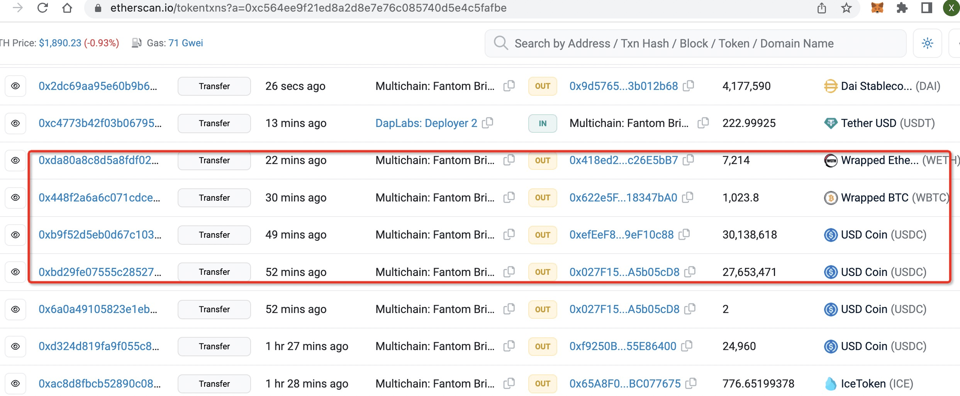Copy recipient address 0x65A8F0...BC077675
Viewport: 960px width, 396px height.
pos(691,383)
